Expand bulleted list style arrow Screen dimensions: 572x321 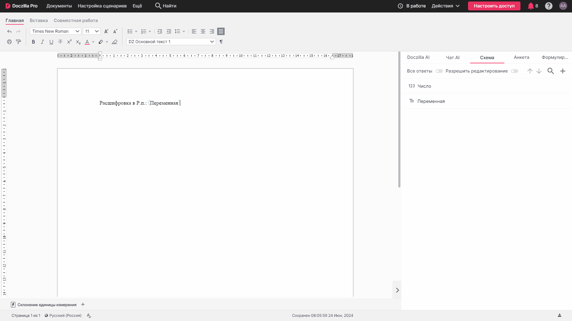pyautogui.click(x=136, y=32)
